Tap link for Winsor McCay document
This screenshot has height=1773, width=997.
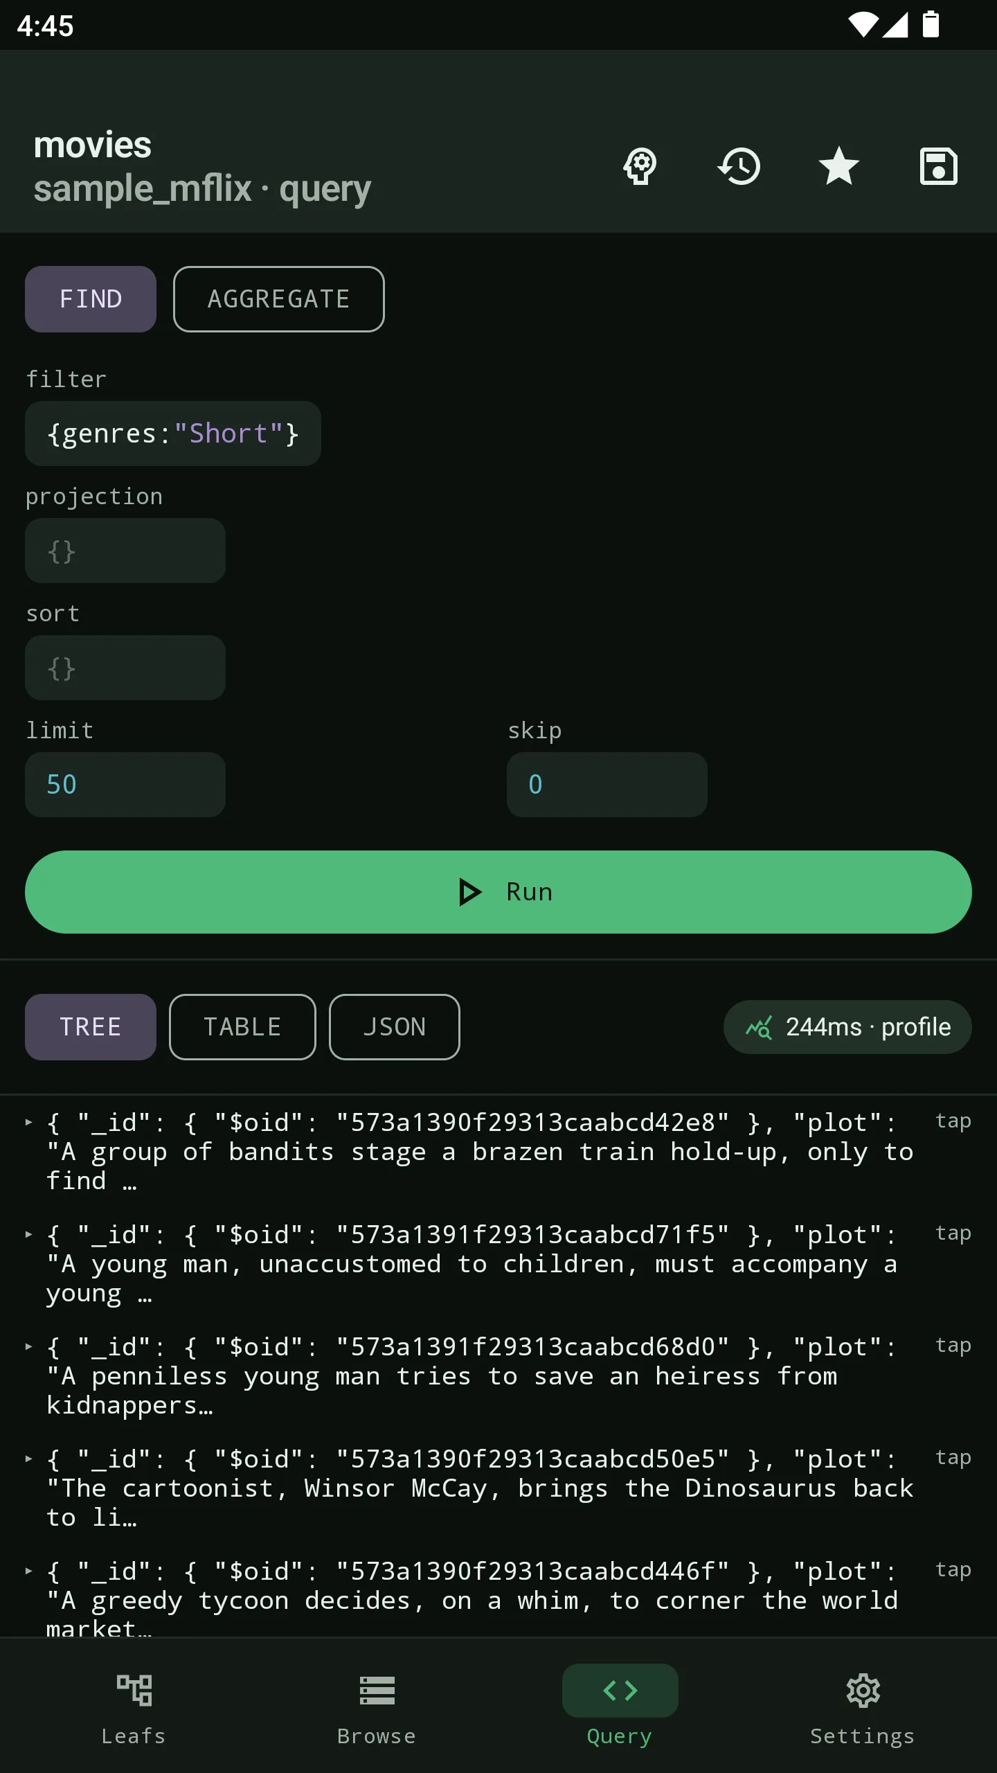click(953, 1457)
